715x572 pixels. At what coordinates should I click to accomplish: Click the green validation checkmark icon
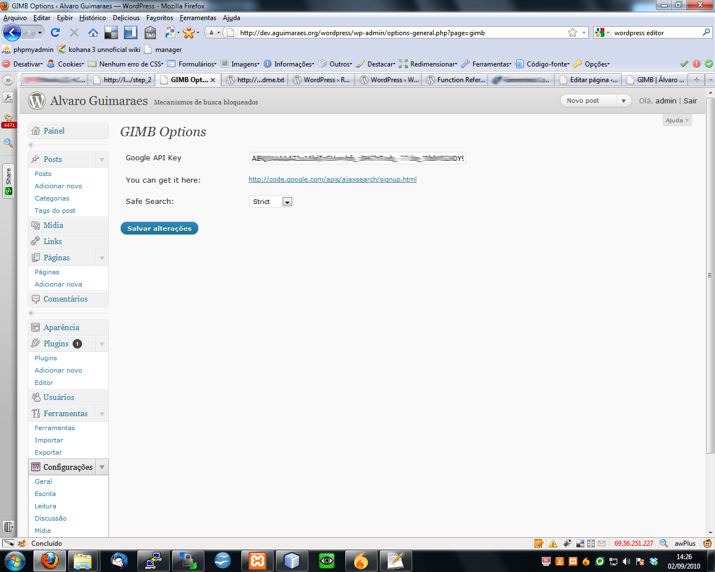[x=684, y=64]
